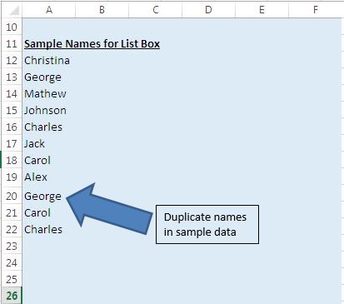Select row 16 header
Image resolution: width=344 pixels, height=304 pixels.
12,127
